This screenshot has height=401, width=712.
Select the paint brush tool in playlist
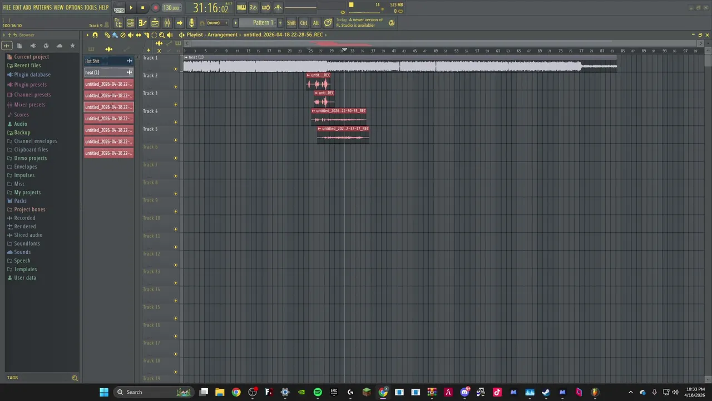tap(115, 35)
